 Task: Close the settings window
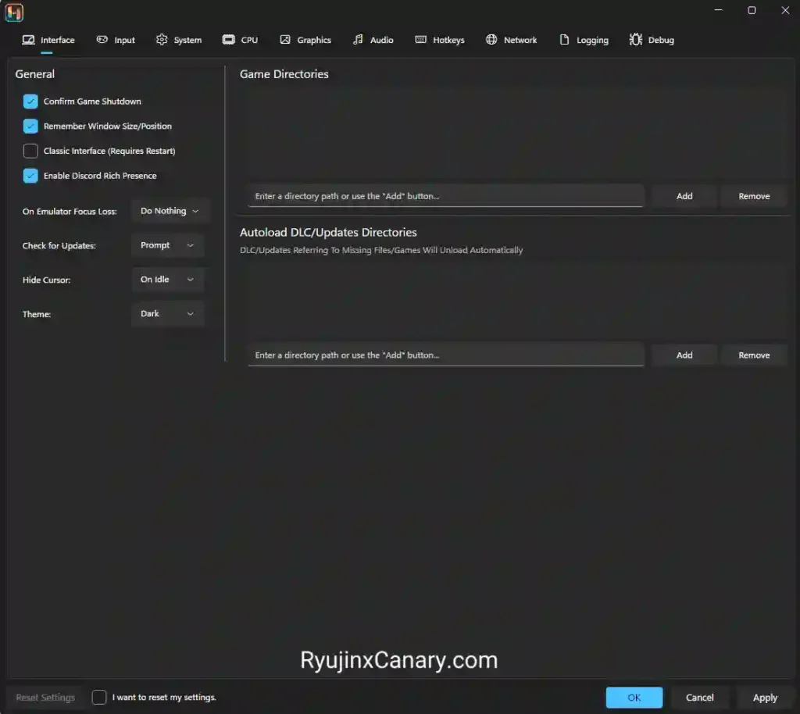784,10
